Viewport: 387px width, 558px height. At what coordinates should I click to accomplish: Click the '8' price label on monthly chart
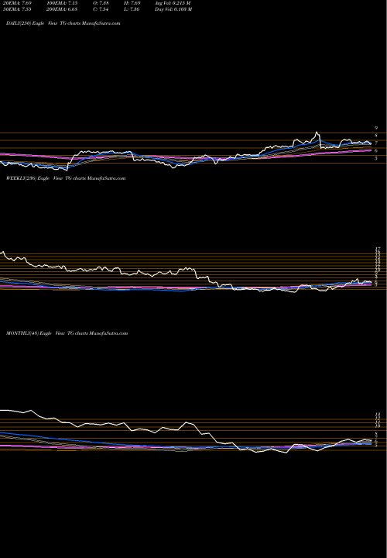[x=376, y=434]
